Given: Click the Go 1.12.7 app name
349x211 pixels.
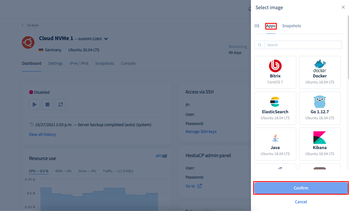Looking at the screenshot, I should point(320,112).
